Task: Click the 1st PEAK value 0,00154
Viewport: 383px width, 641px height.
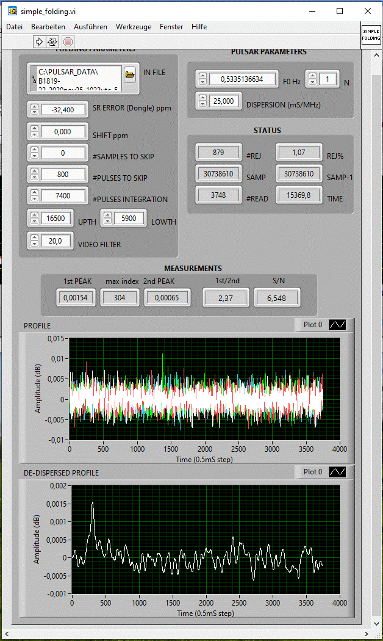Action: (76, 298)
